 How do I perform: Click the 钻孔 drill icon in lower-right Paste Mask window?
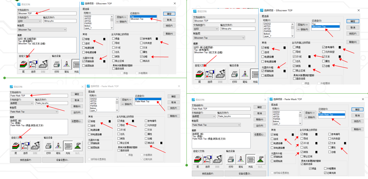260,159
